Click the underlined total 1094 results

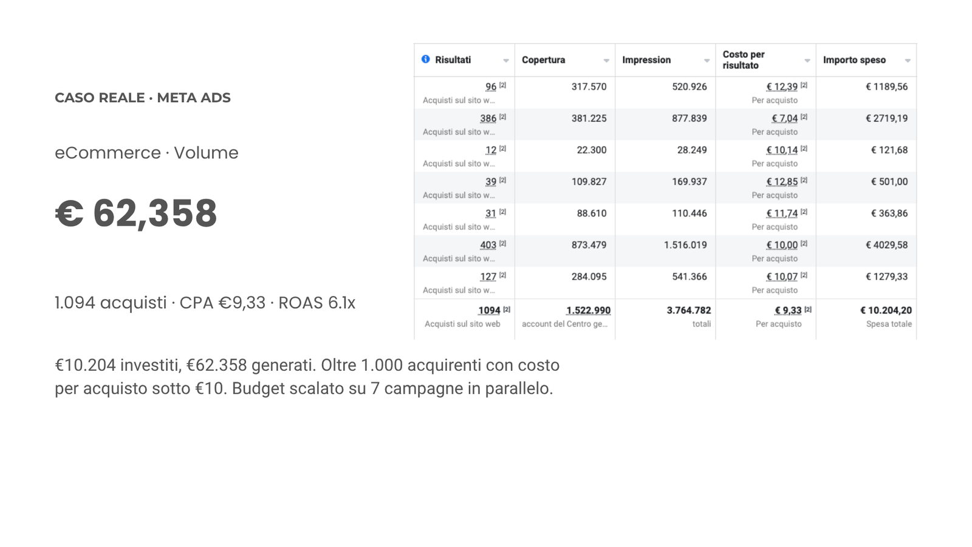pyautogui.click(x=489, y=311)
